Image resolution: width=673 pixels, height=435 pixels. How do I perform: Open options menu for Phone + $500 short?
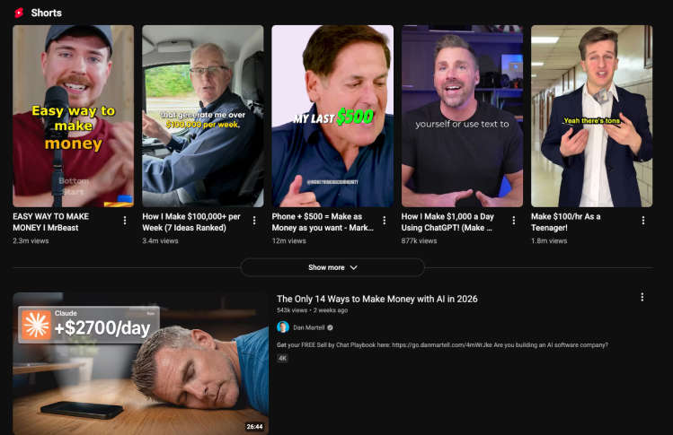click(385, 221)
